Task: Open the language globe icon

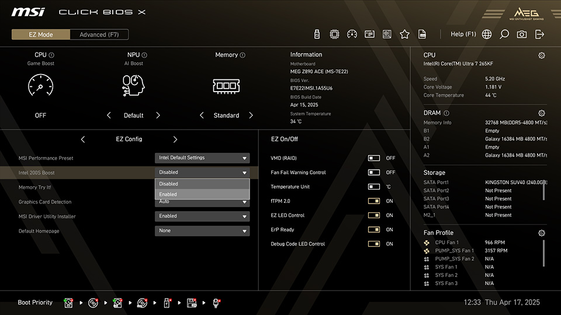Action: pyautogui.click(x=487, y=34)
